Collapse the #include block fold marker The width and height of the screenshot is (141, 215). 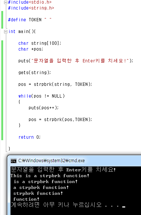pos(6,2)
